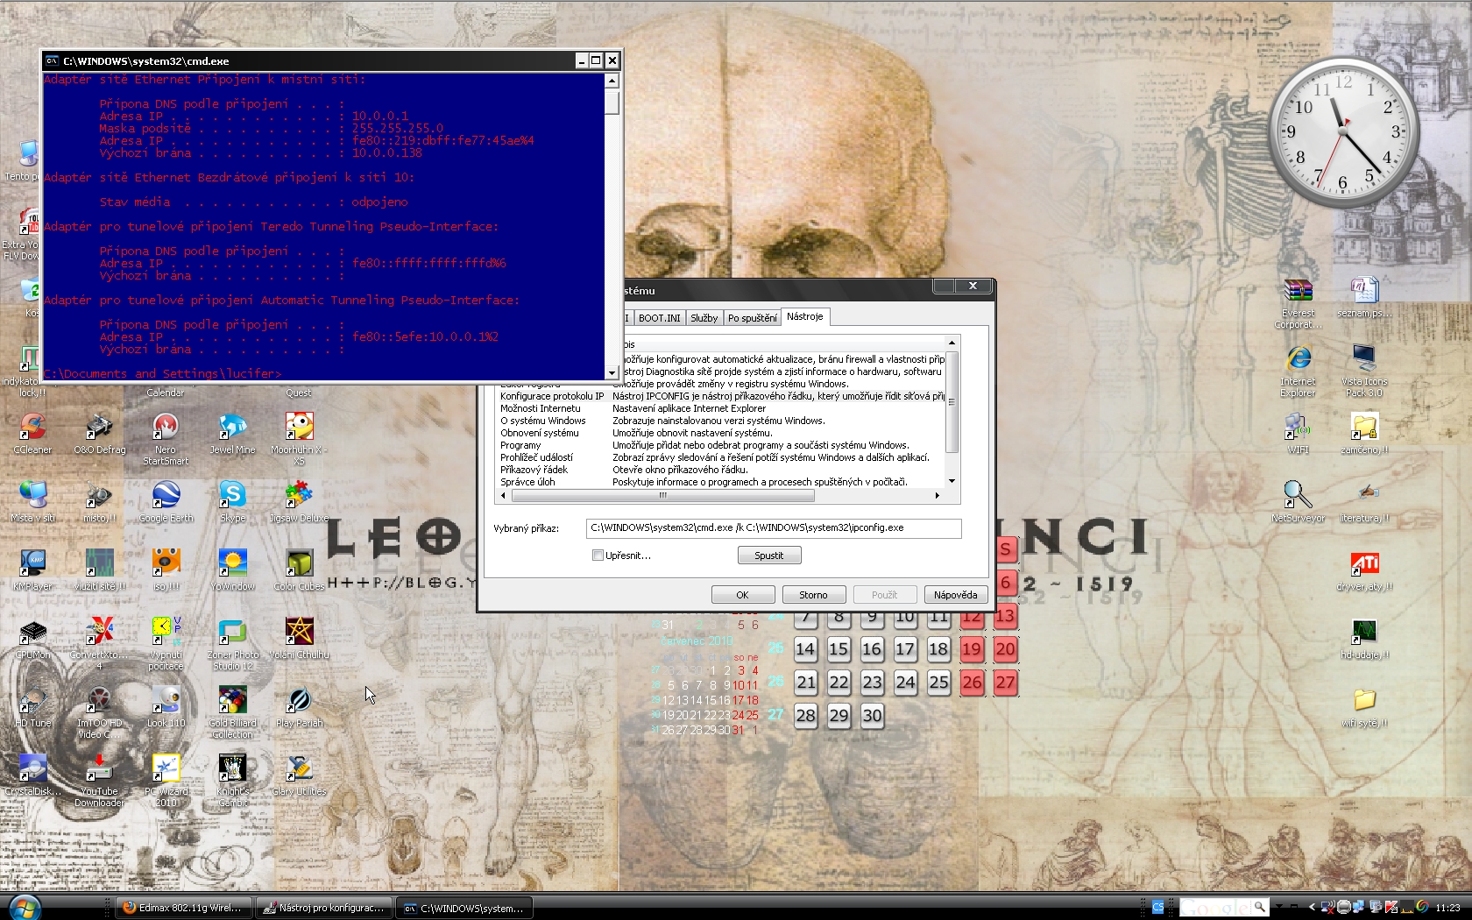Image resolution: width=1472 pixels, height=920 pixels.
Task: Enable the Upřesnit checkbox
Action: [598, 556]
